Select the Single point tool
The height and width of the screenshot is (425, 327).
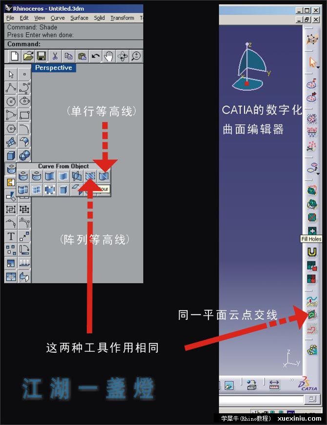[x=24, y=74]
